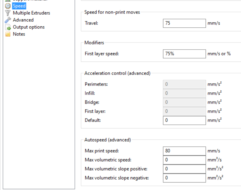Edit the First layer speed field
This screenshot has height=190, width=241.
click(184, 54)
